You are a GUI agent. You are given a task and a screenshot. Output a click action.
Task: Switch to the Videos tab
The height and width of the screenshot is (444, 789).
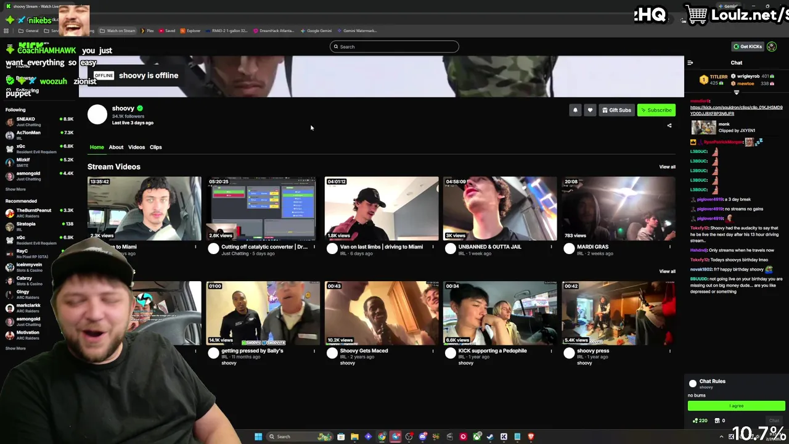point(136,147)
